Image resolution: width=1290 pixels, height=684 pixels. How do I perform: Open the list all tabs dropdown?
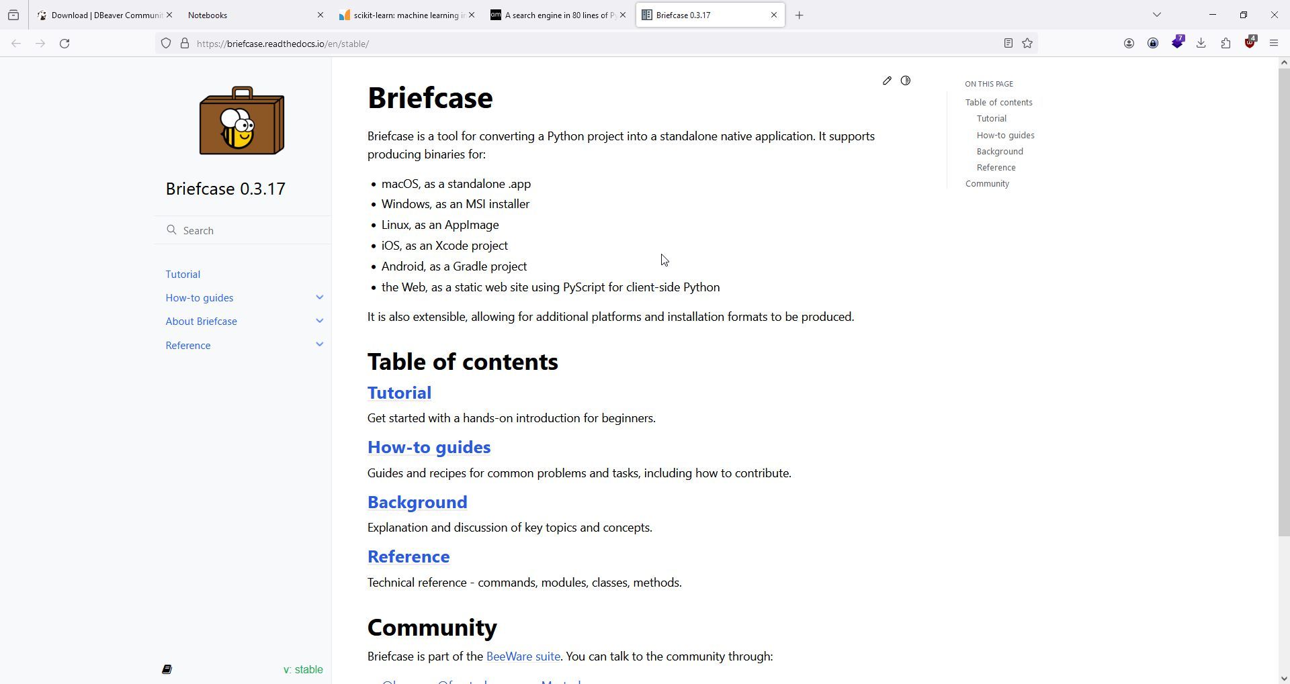coord(1156,15)
